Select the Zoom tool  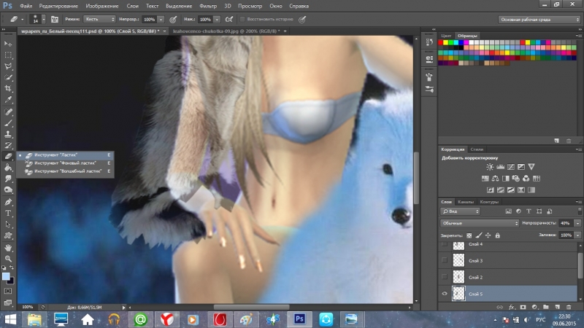coord(8,259)
